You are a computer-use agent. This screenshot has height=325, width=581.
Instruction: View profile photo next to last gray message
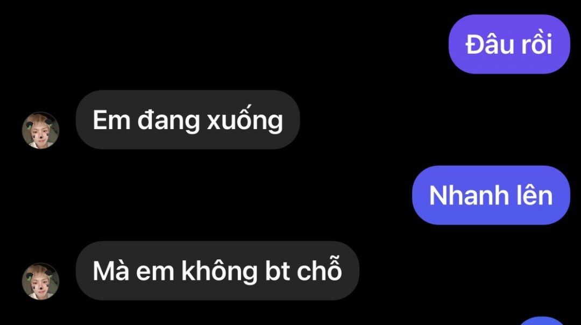[x=41, y=281]
